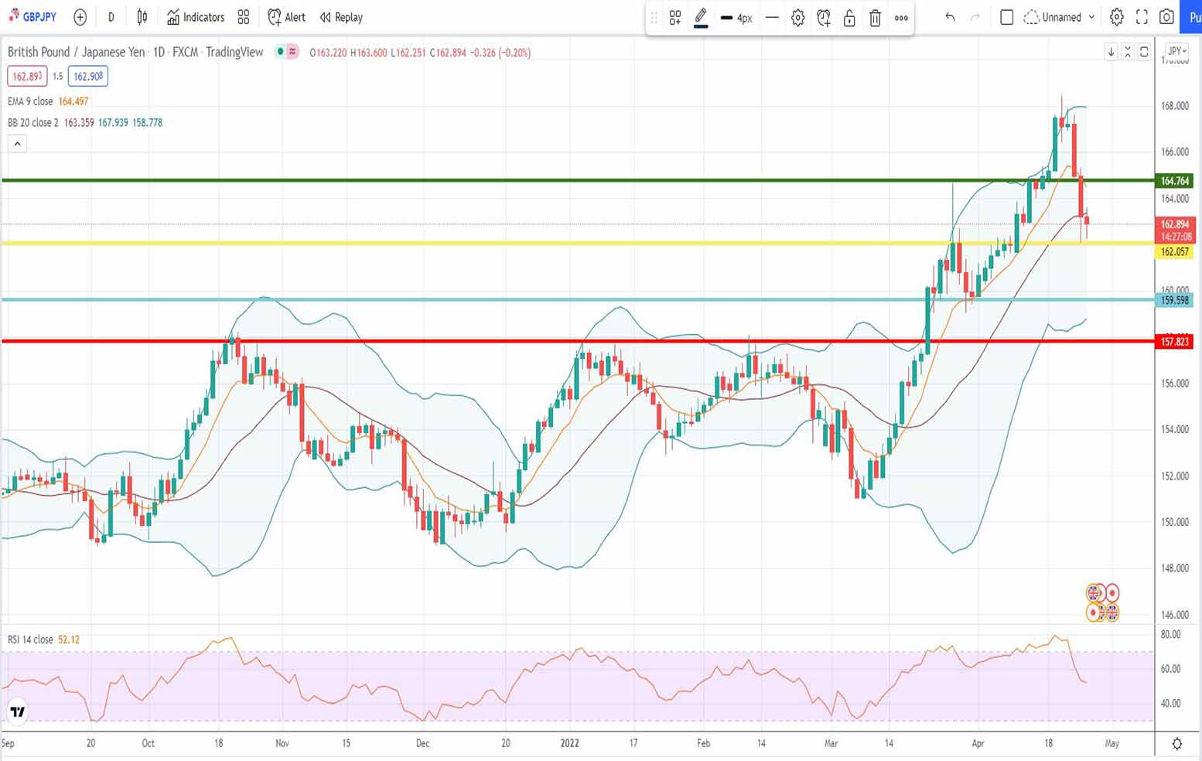Open the D timeframe interval menu
The width and height of the screenshot is (1202, 761).
point(111,17)
